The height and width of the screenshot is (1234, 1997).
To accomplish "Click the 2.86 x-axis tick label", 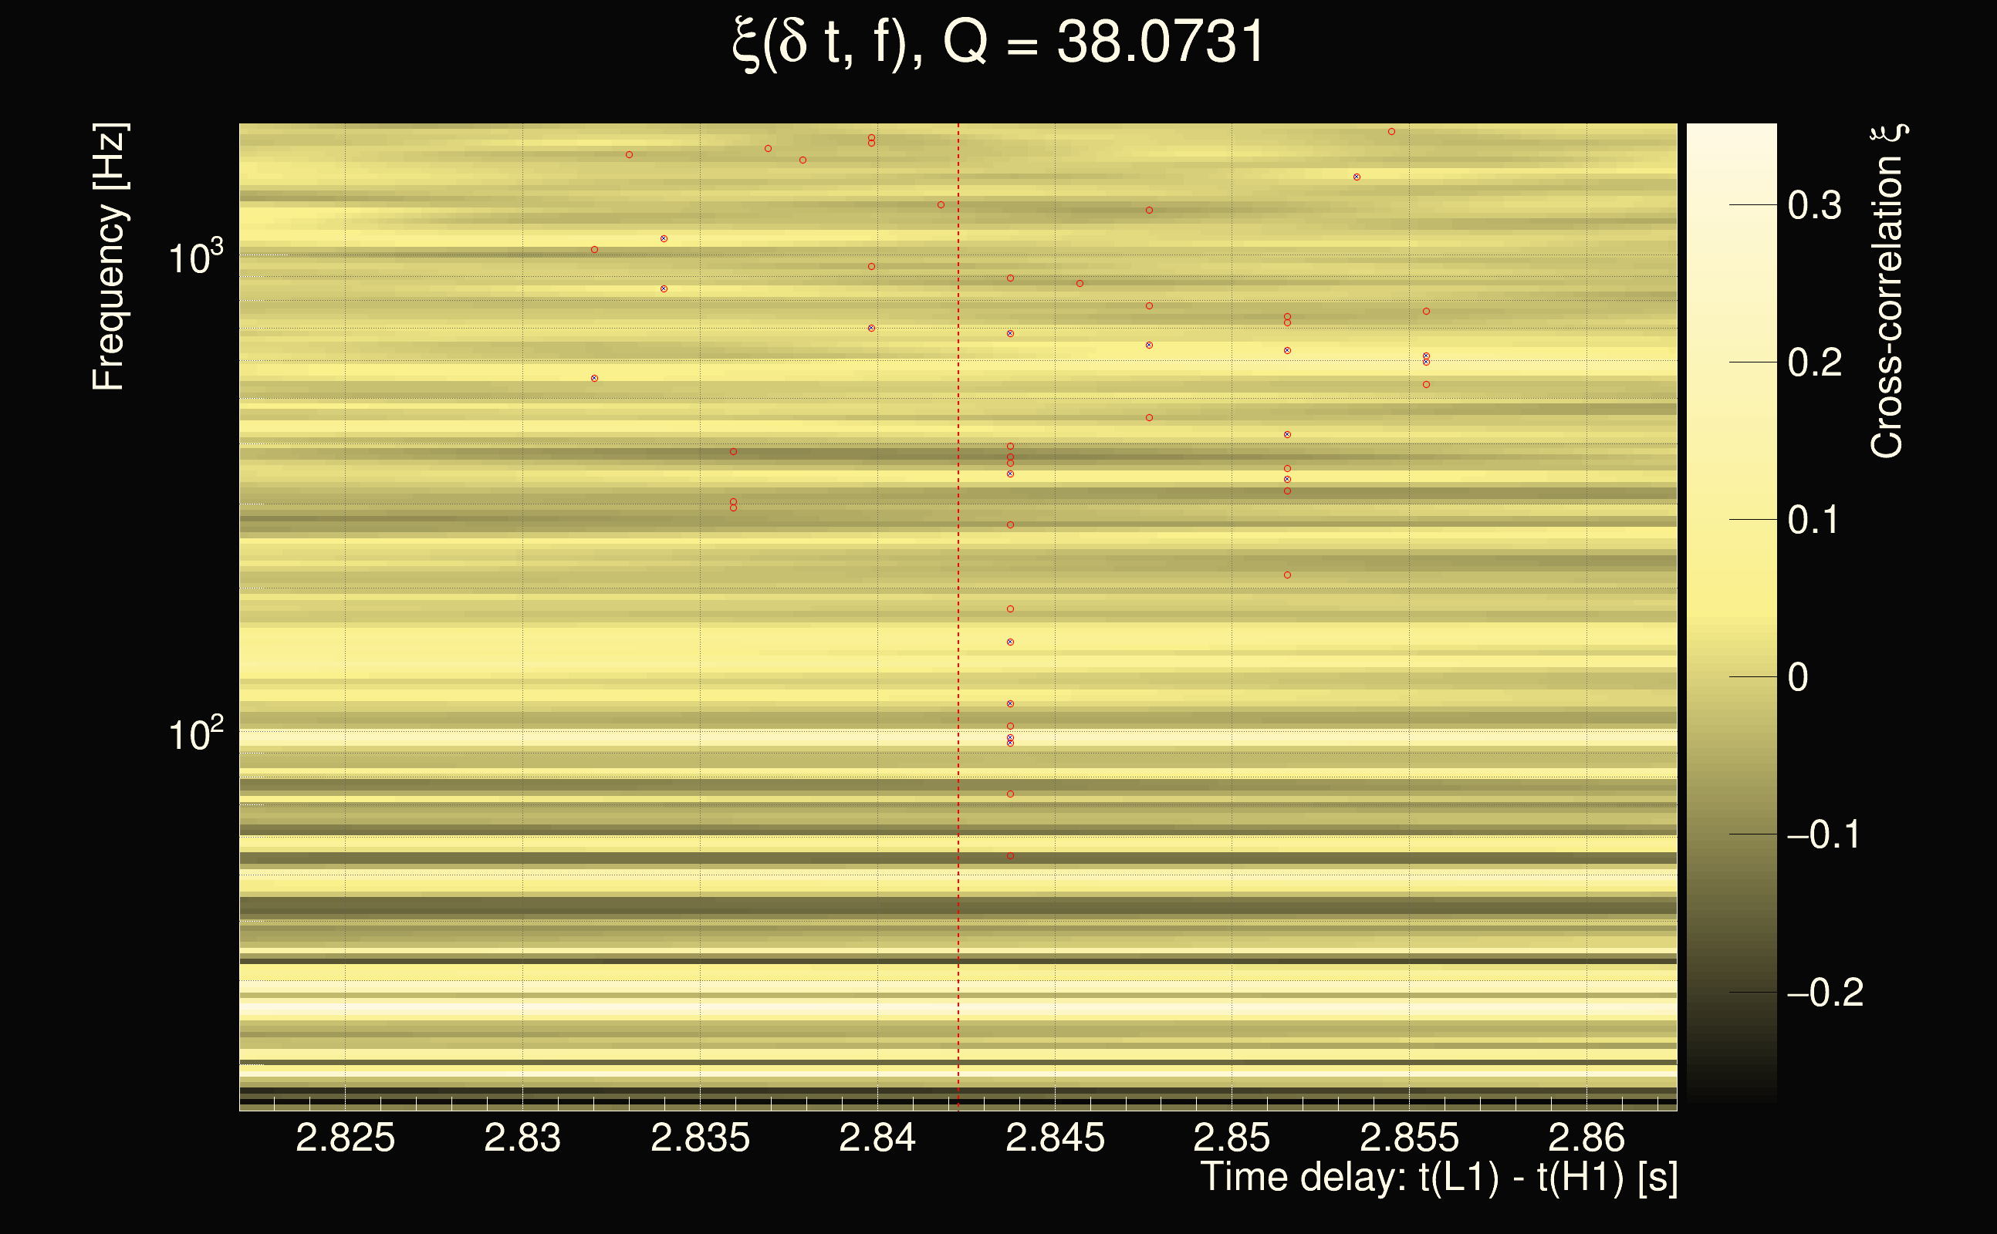I will 1586,1138.
